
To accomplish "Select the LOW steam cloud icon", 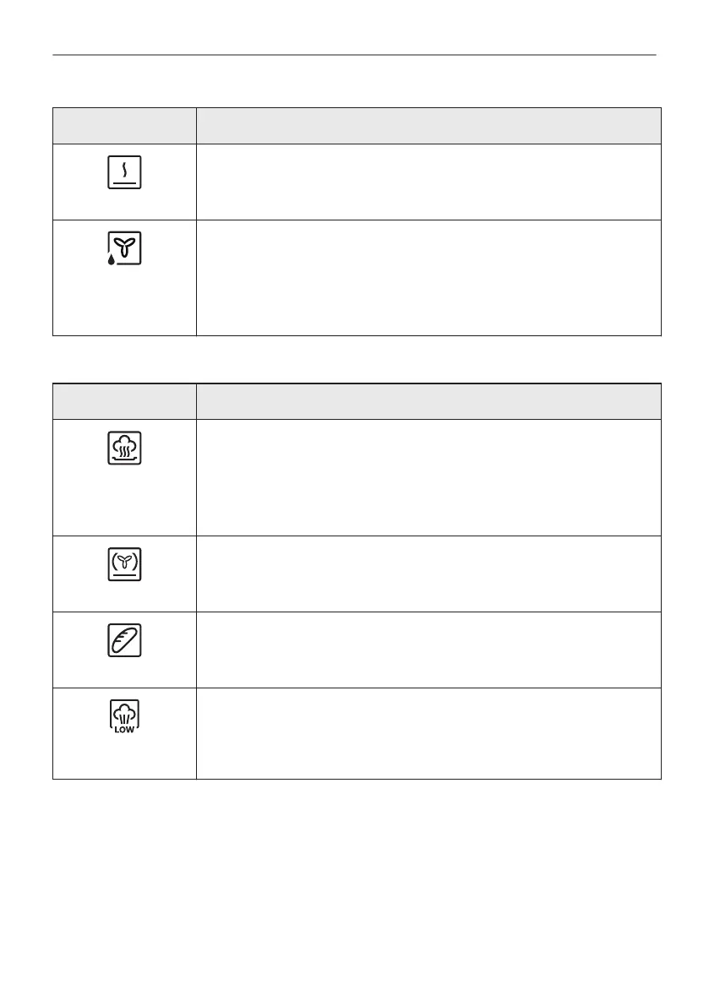I will coord(125,716).
